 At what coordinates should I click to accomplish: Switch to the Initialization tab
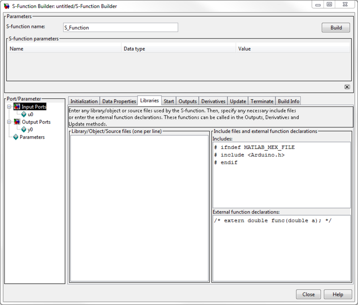pos(84,101)
